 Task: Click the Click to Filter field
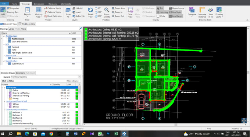(41, 81)
